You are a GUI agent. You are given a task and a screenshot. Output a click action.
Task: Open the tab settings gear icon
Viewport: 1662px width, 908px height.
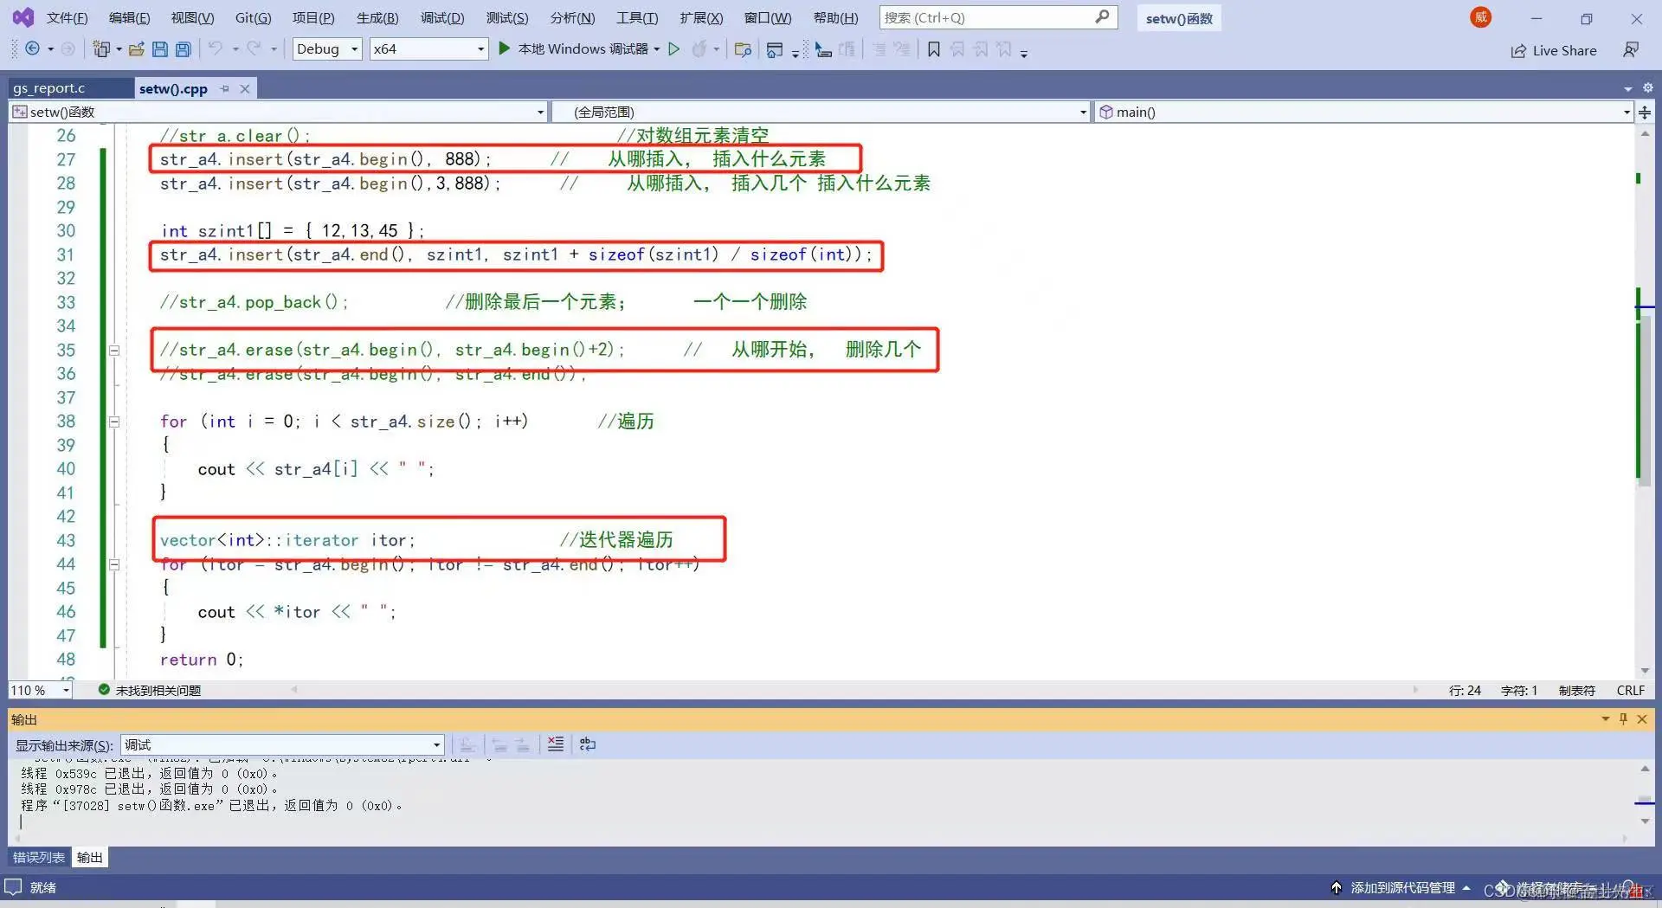[1648, 87]
